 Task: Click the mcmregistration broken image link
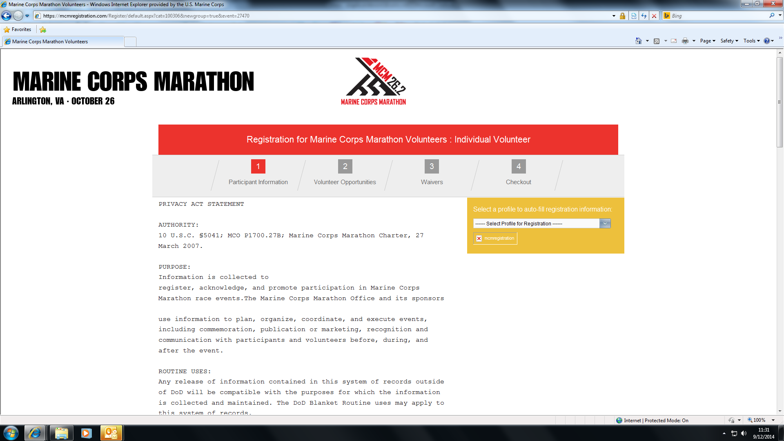click(495, 238)
